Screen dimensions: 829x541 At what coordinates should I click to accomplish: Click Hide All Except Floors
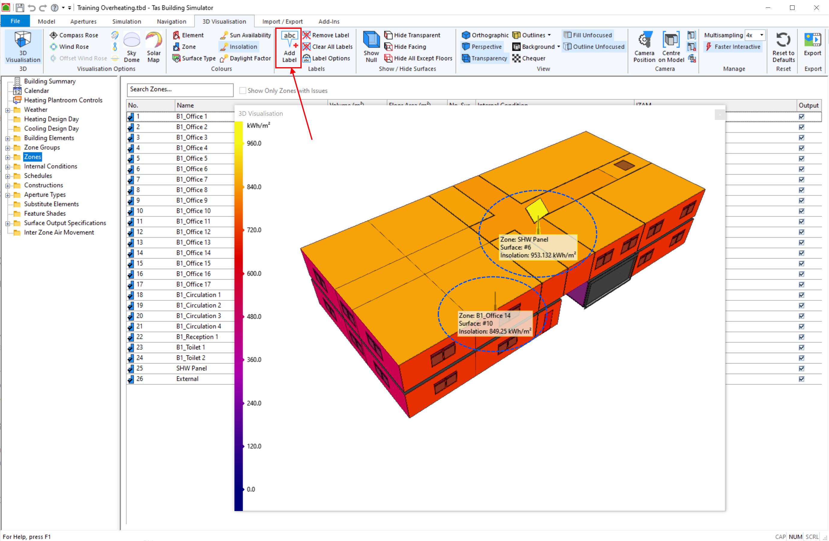tap(418, 58)
